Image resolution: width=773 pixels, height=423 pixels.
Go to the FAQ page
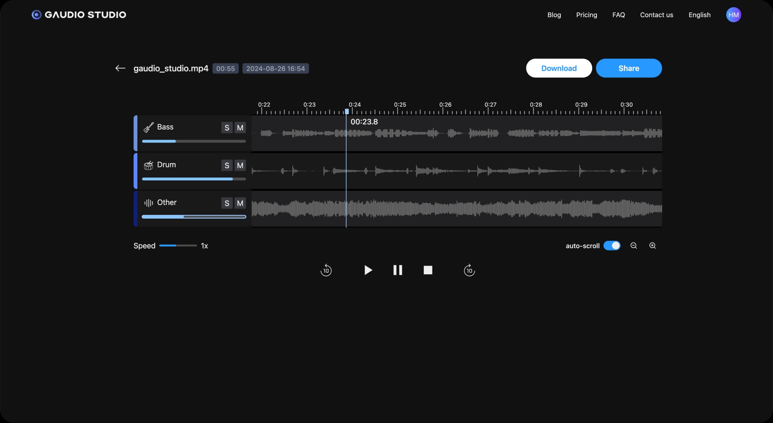[x=618, y=15]
